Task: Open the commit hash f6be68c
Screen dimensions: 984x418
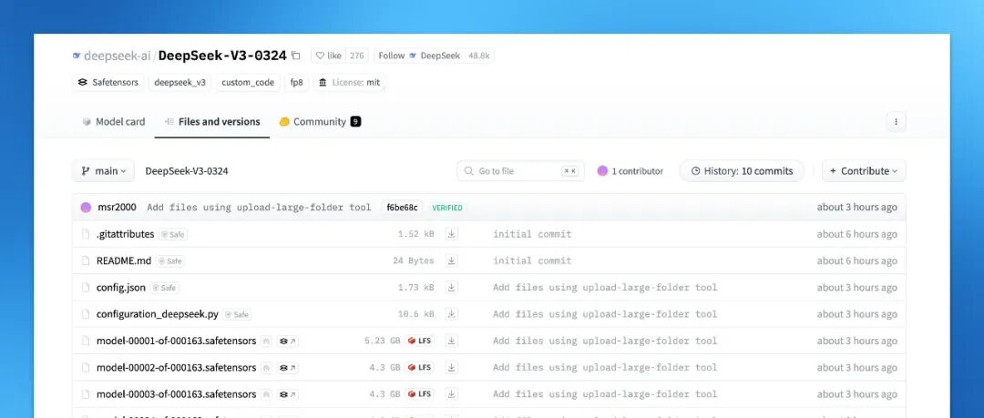Action: pyautogui.click(x=403, y=208)
